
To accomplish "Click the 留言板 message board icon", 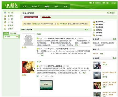I will 5,16.
